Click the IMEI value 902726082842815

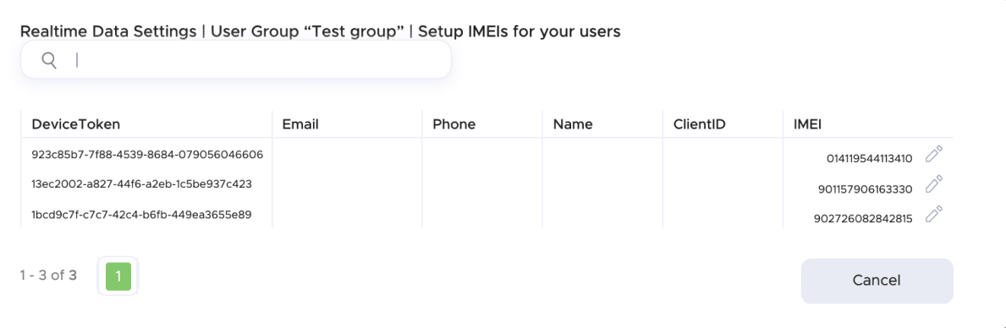pos(863,219)
